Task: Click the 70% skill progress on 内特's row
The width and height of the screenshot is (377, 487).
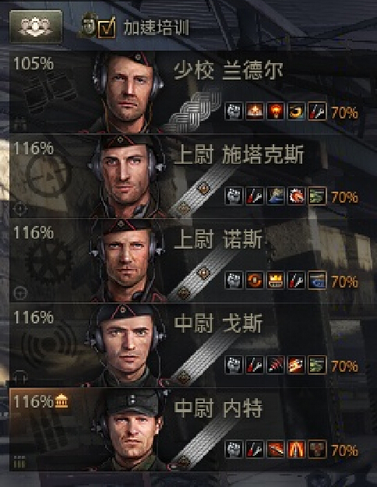Action: pyautogui.click(x=345, y=450)
